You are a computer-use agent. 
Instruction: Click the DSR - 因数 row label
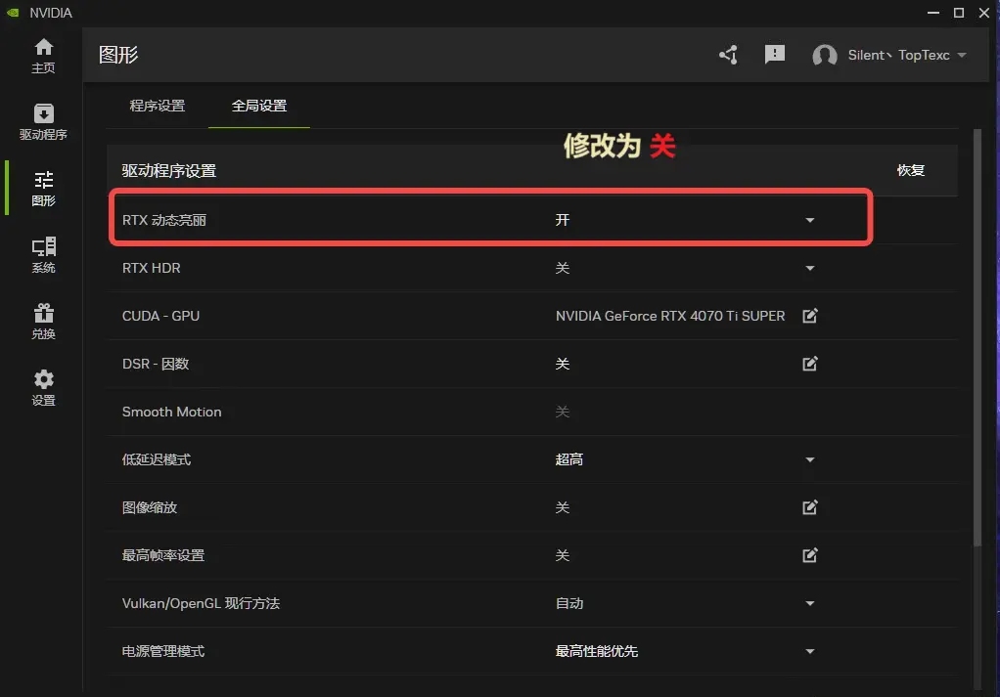pos(156,364)
